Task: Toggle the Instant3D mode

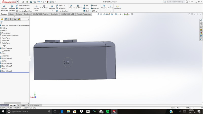Action: click(x=117, y=7)
